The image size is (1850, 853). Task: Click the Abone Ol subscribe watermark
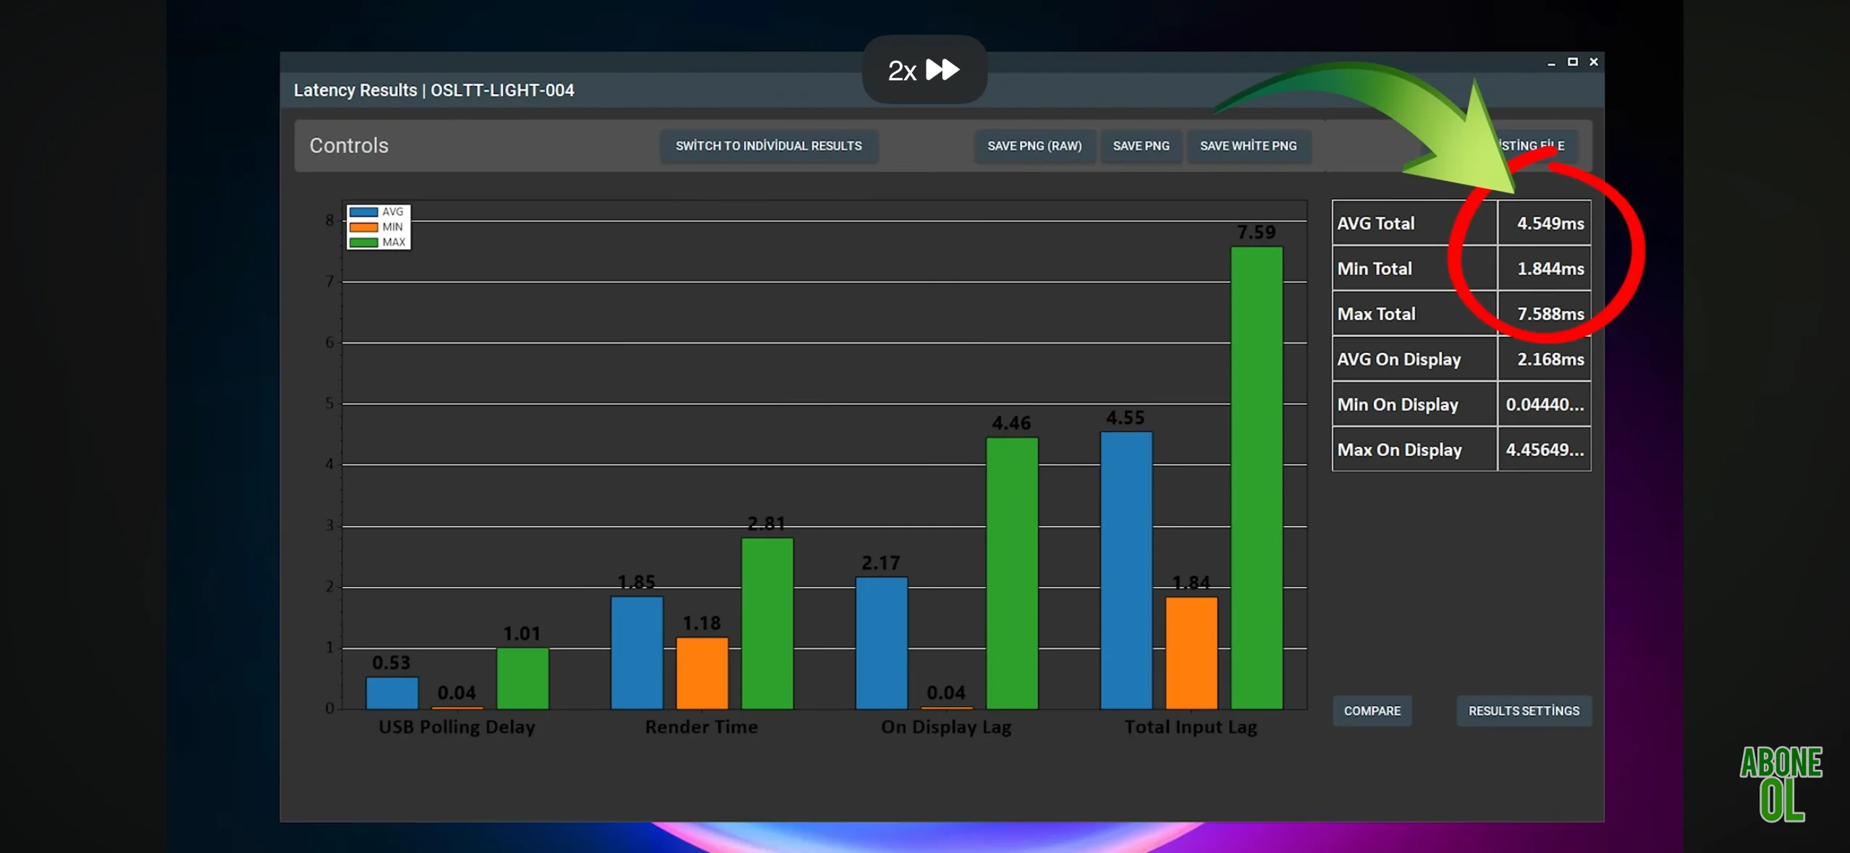point(1781,784)
